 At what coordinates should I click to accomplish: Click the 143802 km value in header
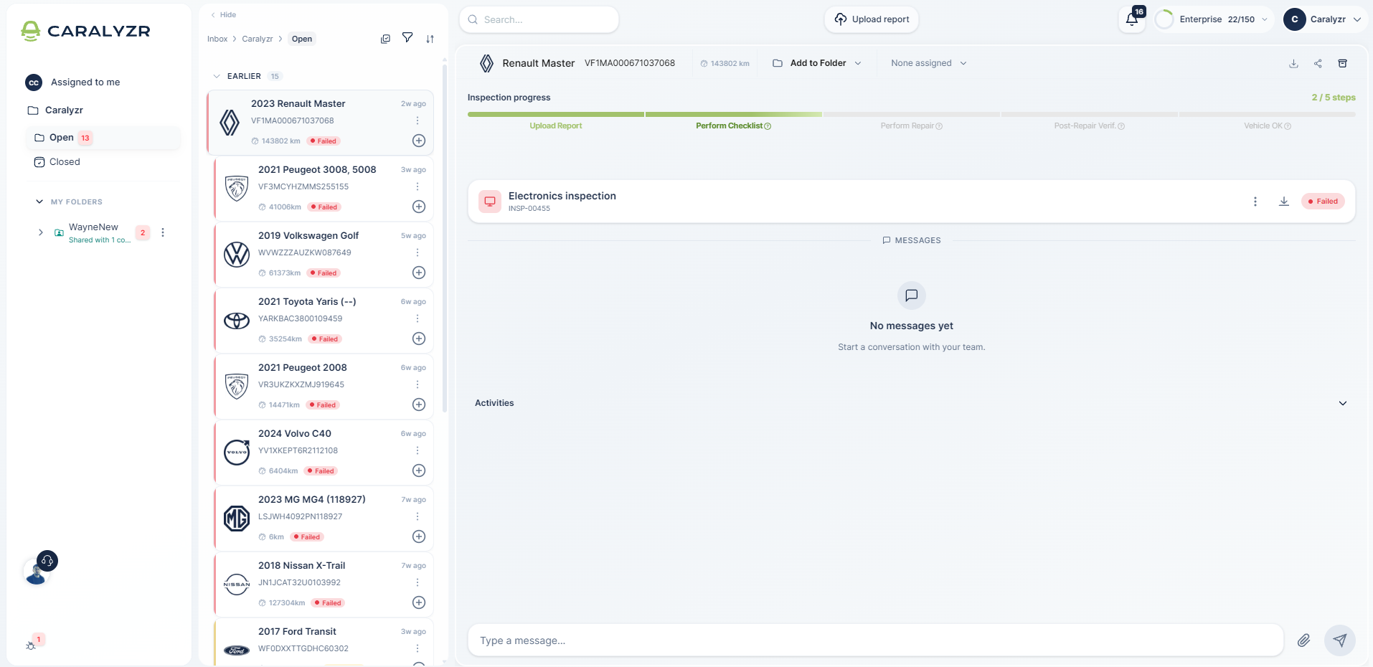tap(725, 64)
